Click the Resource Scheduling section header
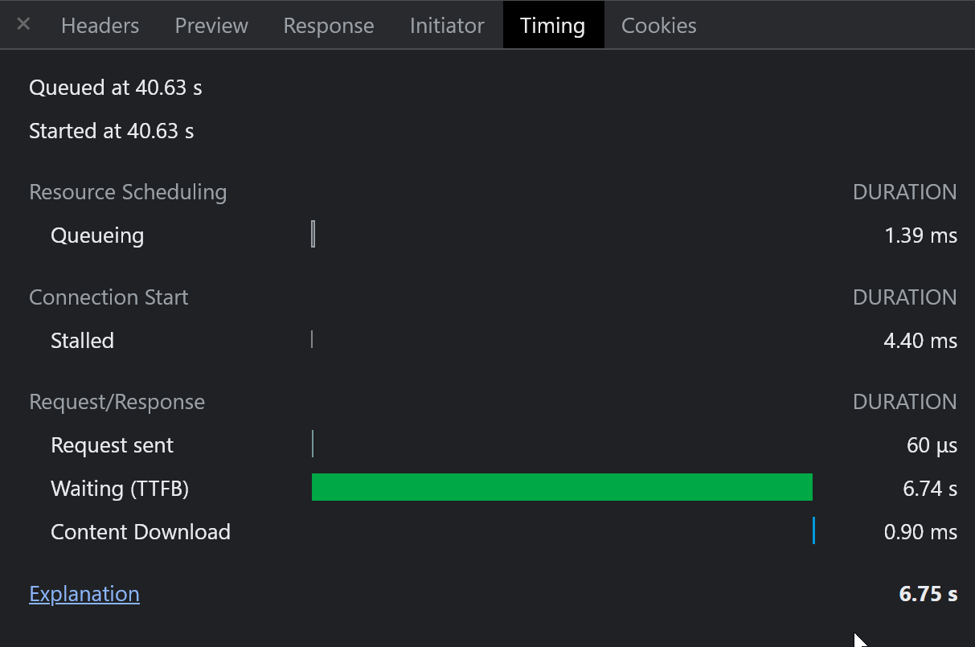The height and width of the screenshot is (647, 975). [x=128, y=192]
